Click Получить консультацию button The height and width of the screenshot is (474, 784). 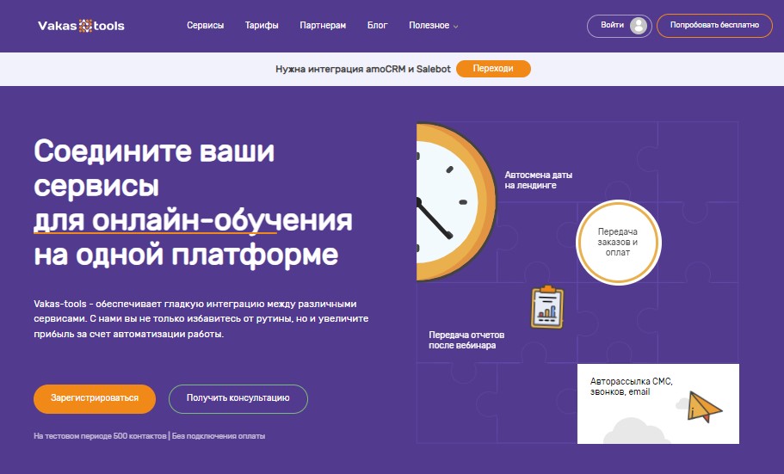(238, 398)
